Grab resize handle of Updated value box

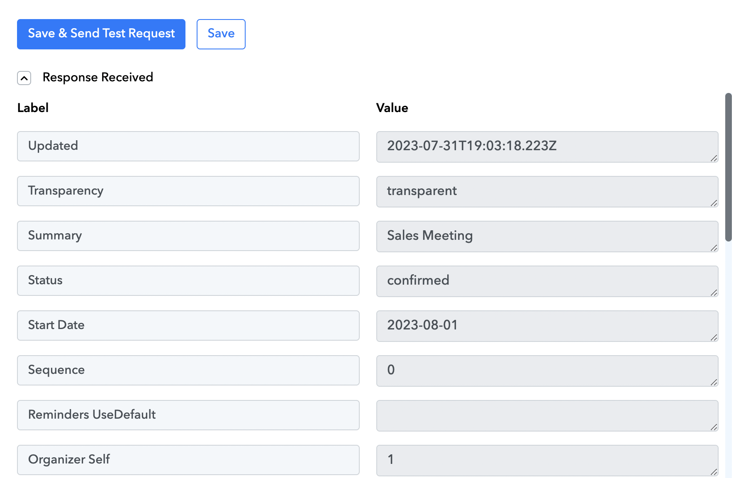[714, 158]
